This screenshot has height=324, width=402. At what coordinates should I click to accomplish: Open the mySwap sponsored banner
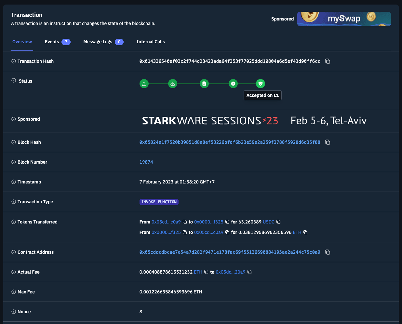[344, 19]
